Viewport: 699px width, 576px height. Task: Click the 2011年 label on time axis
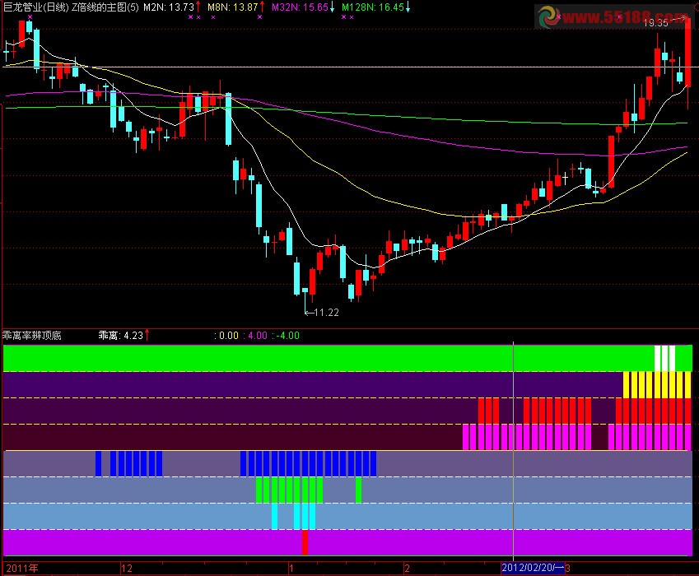pyautogui.click(x=22, y=568)
